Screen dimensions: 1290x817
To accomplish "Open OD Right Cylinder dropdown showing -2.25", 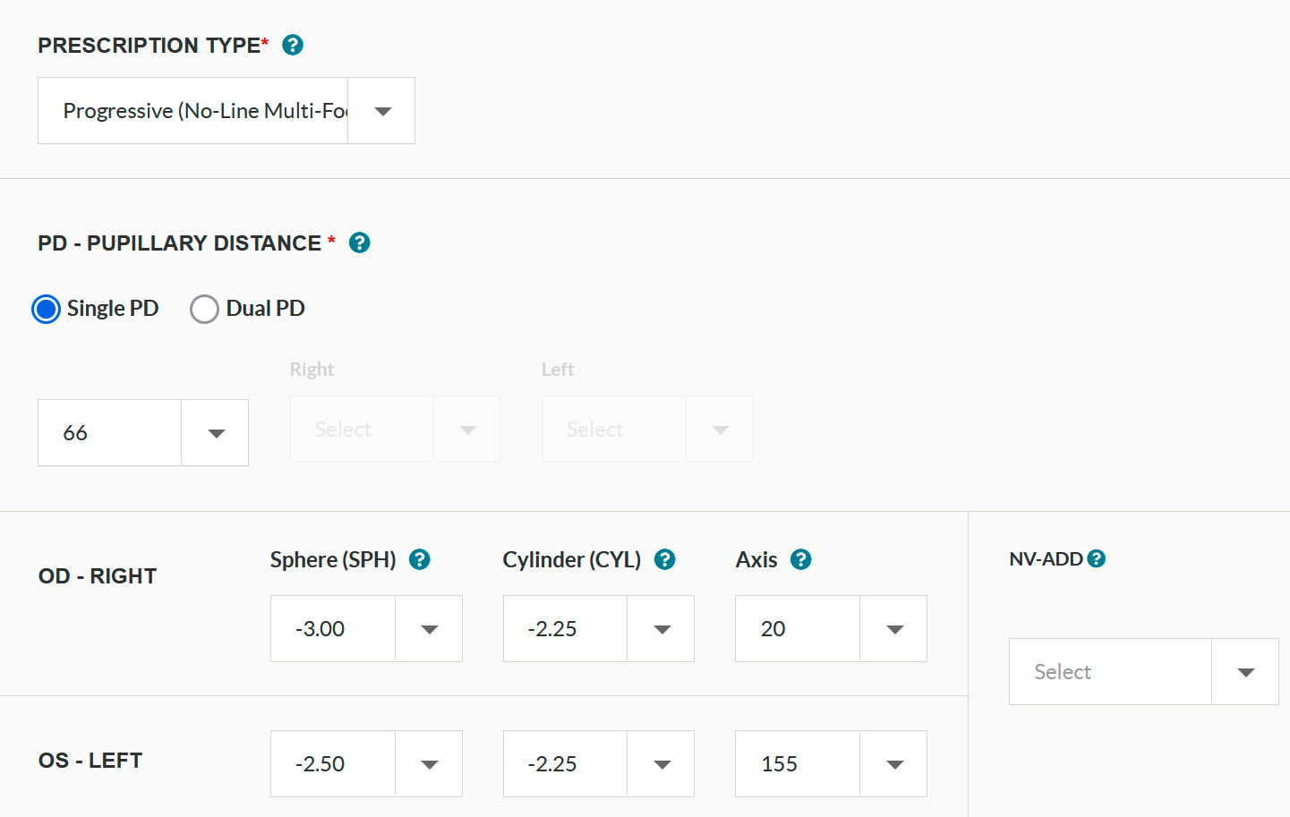I will (598, 629).
